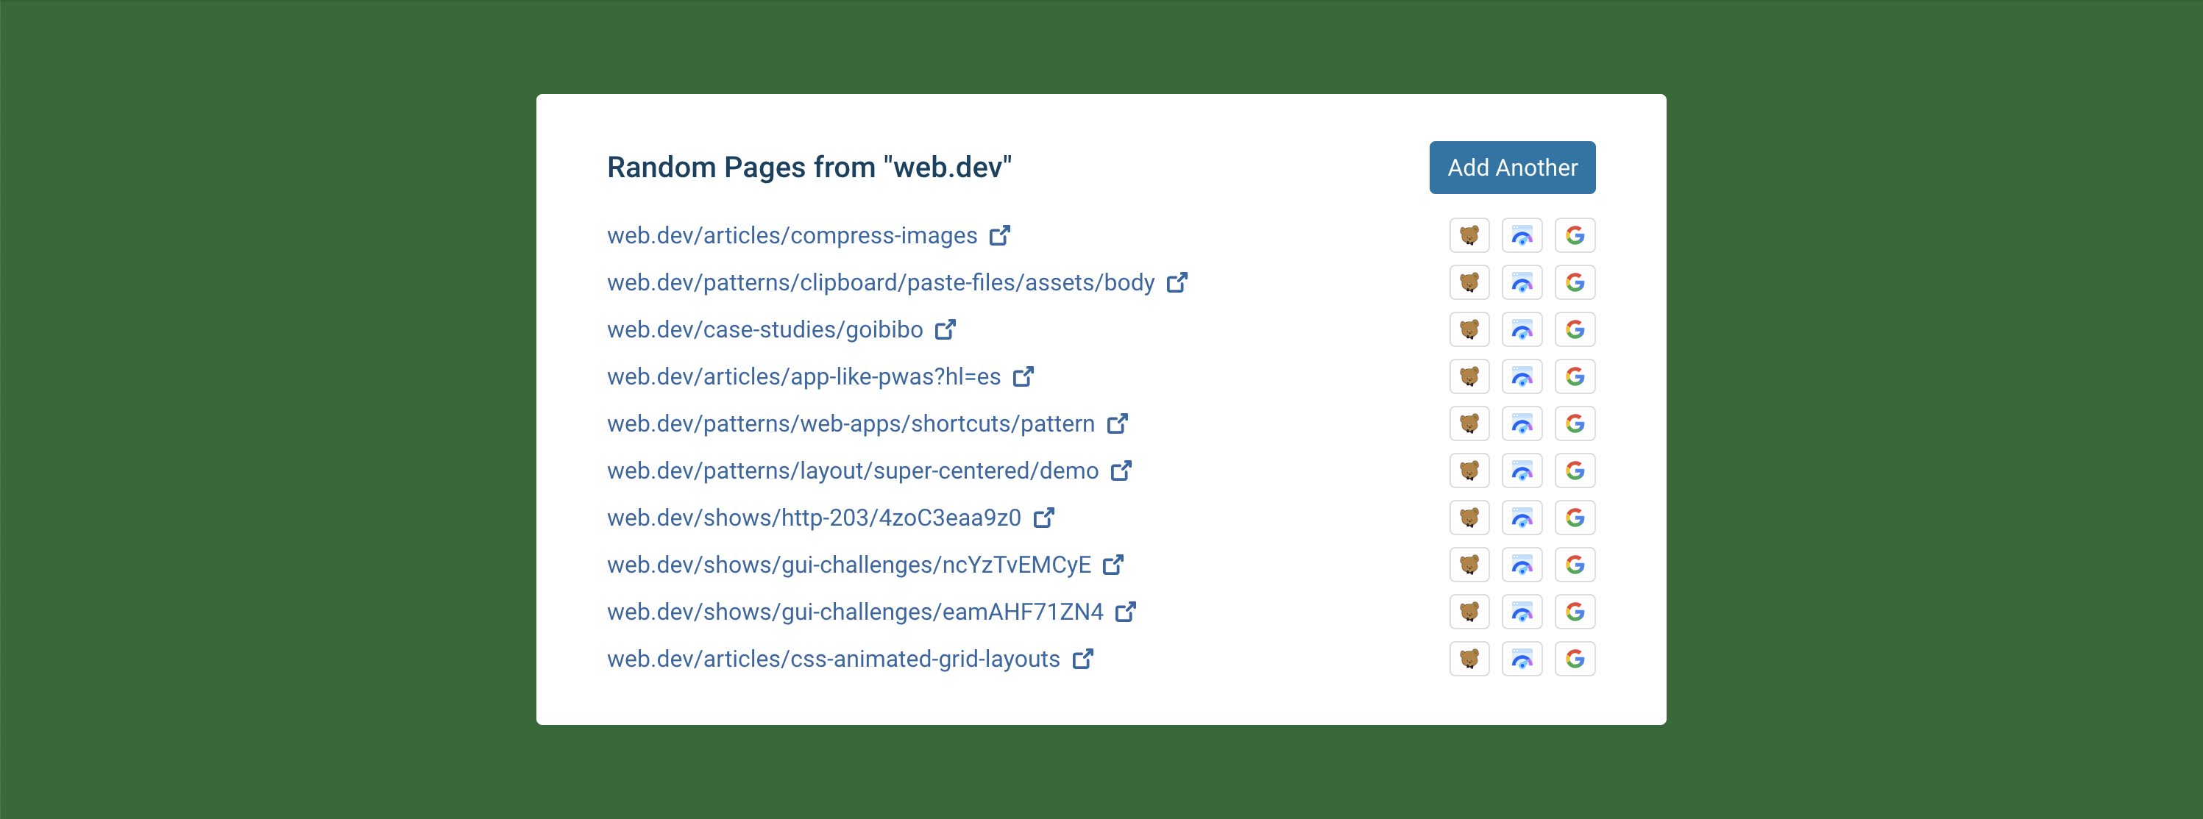The height and width of the screenshot is (819, 2203).
Task: Click the PageSpeed icon for super-centered/demo
Action: tap(1522, 471)
